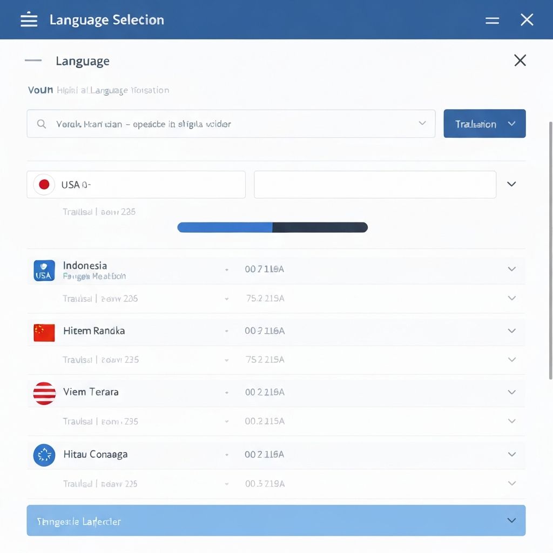Click the China flag icon
The height and width of the screenshot is (553, 553).
click(x=44, y=332)
